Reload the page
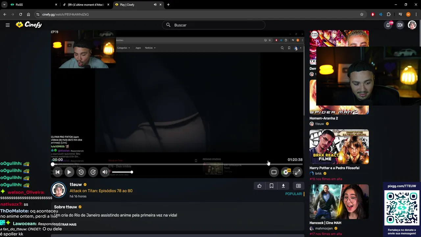 (x=20, y=14)
